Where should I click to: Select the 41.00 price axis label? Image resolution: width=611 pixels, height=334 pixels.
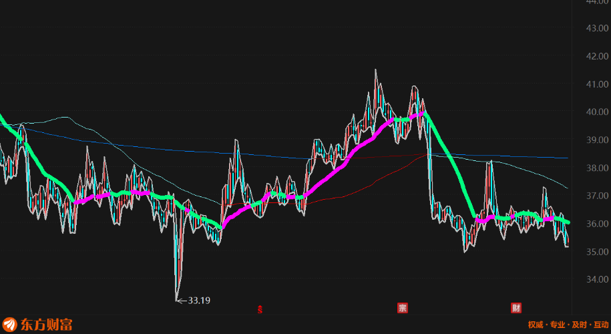pos(598,84)
